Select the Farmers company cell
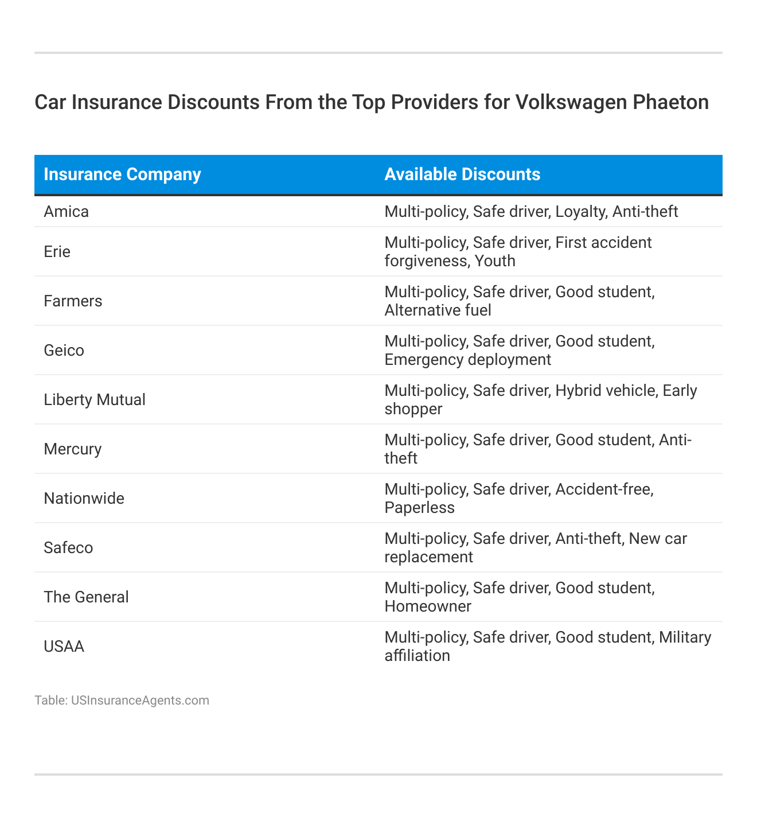 pyautogui.click(x=73, y=301)
